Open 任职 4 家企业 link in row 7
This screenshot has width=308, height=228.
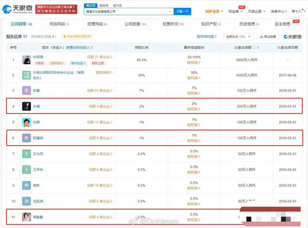point(101,154)
